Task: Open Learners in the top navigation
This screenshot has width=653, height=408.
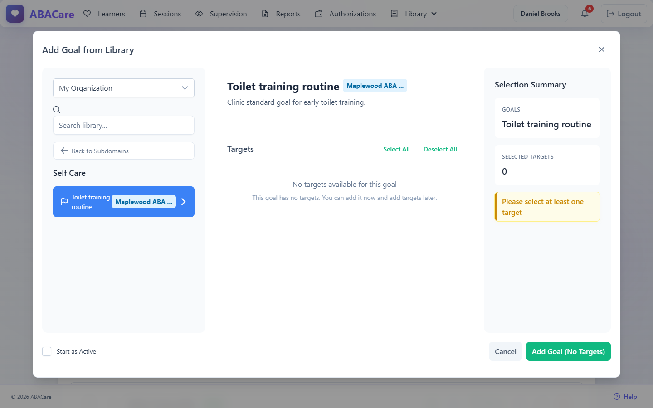Action: click(x=104, y=14)
